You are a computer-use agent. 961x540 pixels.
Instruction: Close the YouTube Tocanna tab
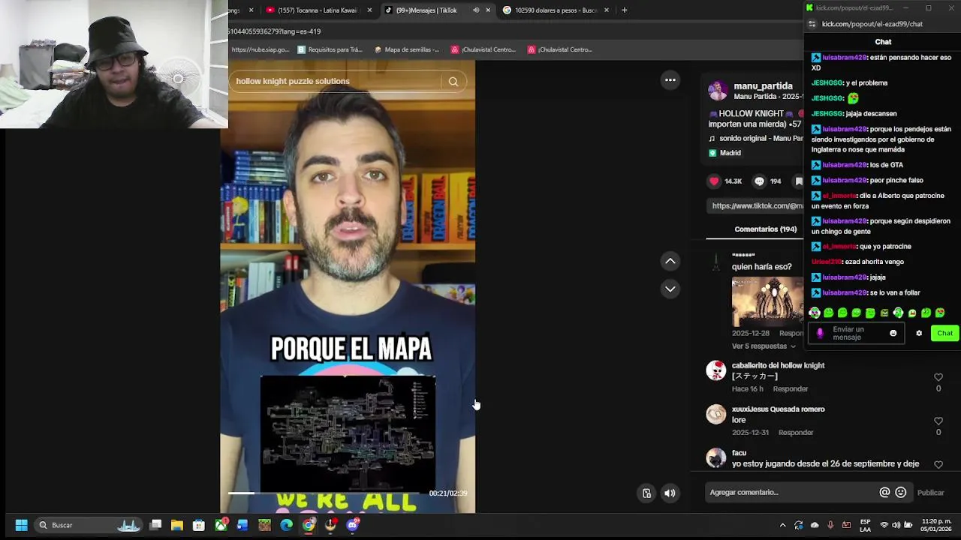click(369, 10)
